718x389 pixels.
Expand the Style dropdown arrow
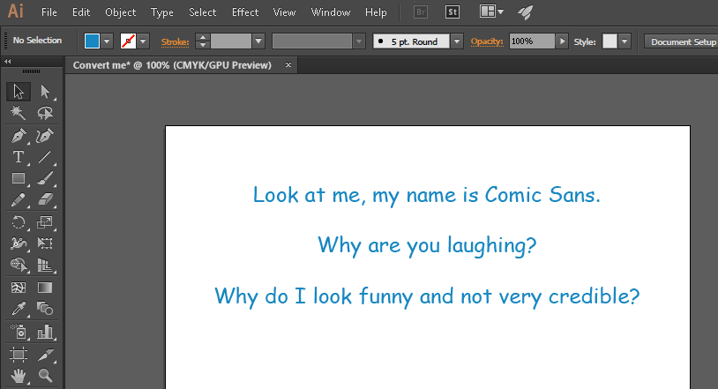(625, 41)
